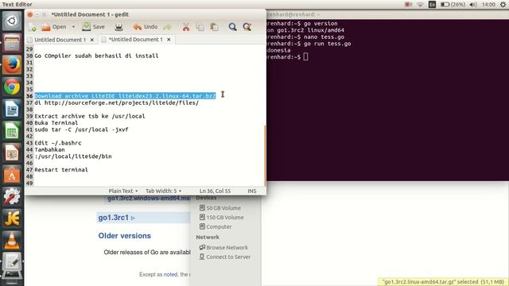Open Ubuntu Software Center from launcher
Viewport: 509px width, 286px height.
pyautogui.click(x=12, y=175)
